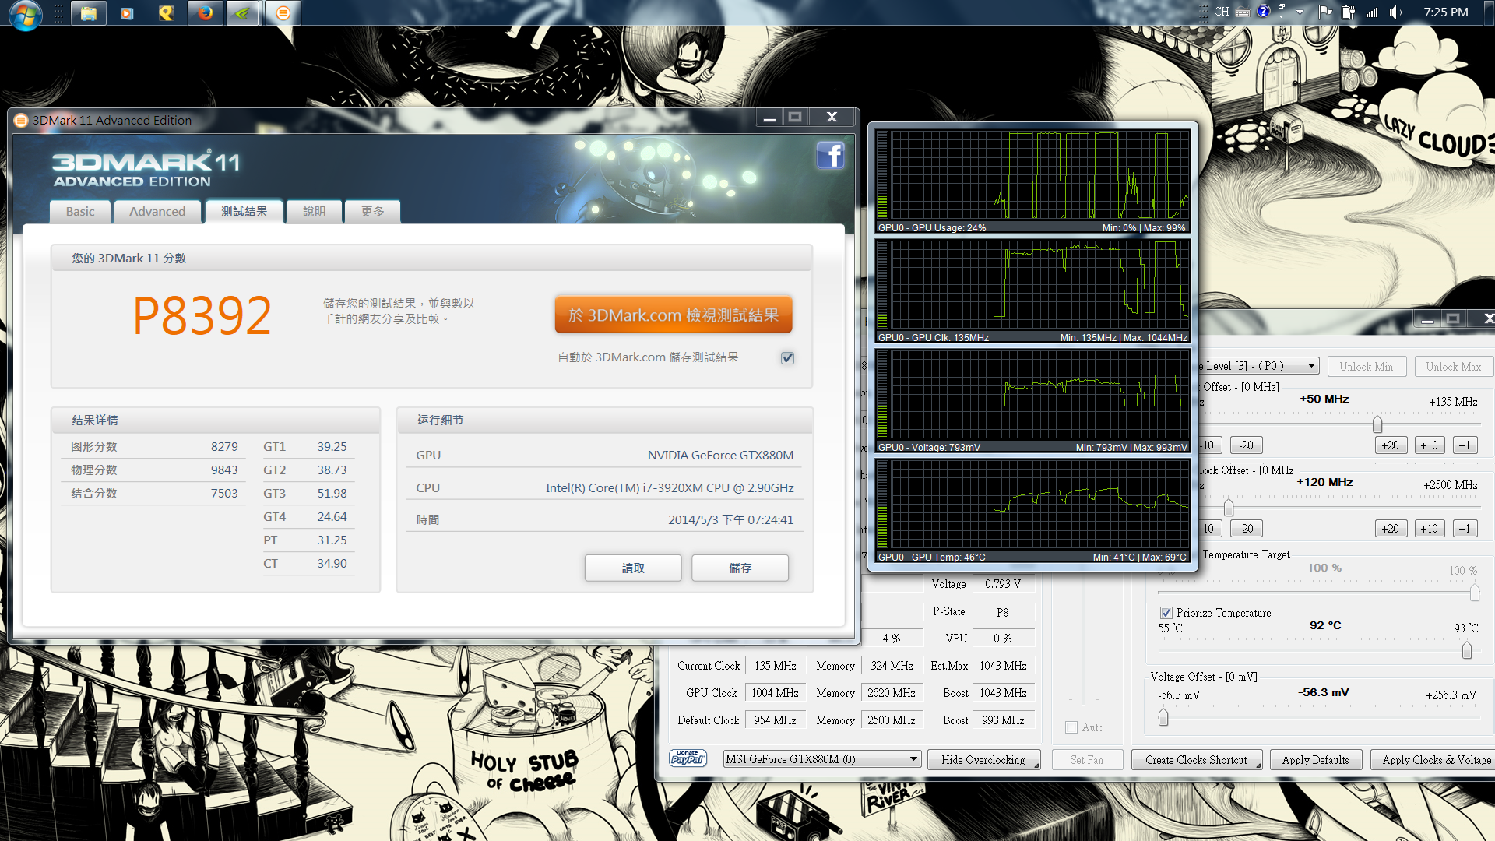
Task: Open the 更多 more tab
Action: (373, 212)
